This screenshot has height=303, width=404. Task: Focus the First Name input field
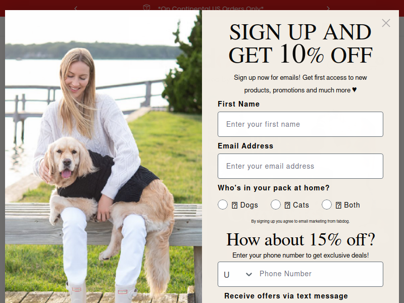(300, 124)
